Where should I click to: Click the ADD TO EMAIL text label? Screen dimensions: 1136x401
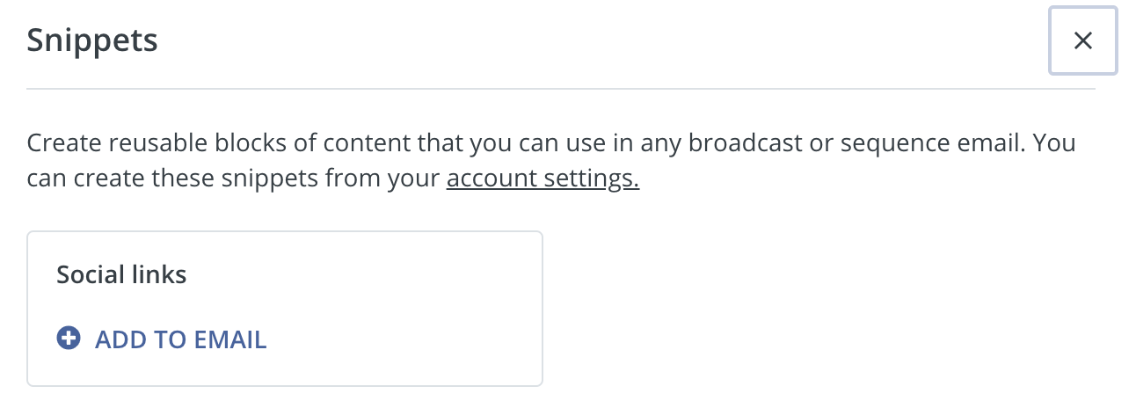[x=180, y=339]
